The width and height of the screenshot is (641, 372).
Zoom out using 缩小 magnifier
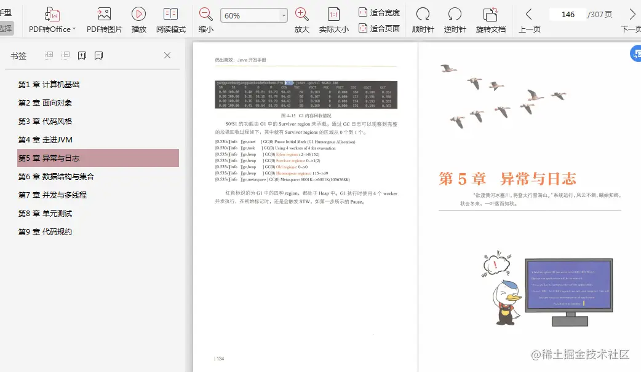(x=205, y=15)
